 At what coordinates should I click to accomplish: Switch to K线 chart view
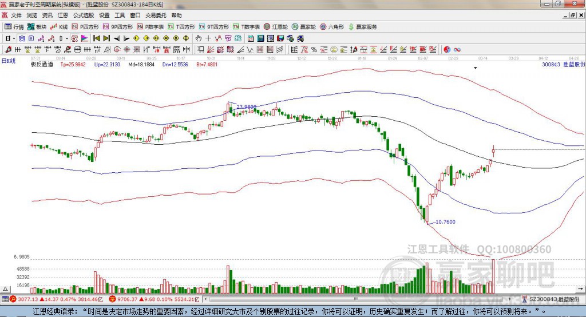pyautogui.click(x=59, y=27)
